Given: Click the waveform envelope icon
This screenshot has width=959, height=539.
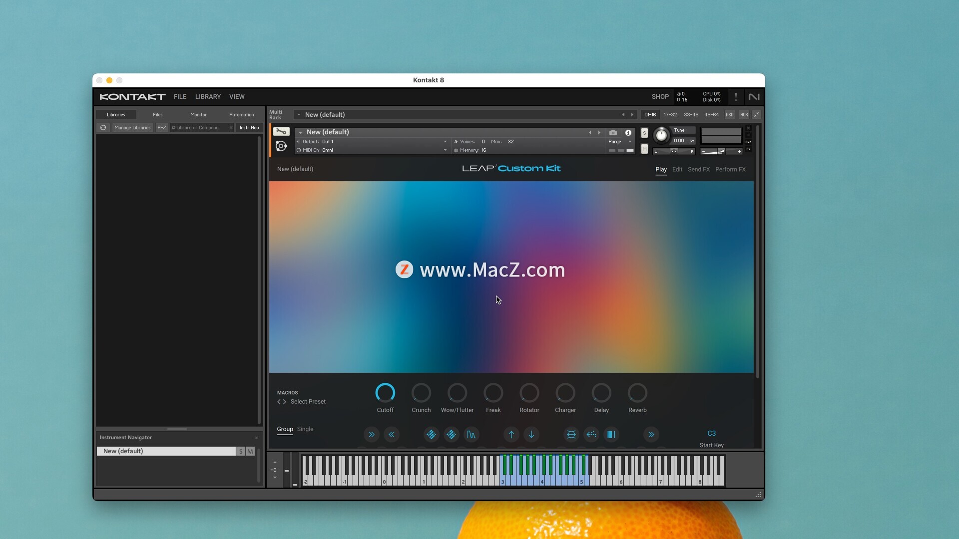Looking at the screenshot, I should pyautogui.click(x=472, y=435).
